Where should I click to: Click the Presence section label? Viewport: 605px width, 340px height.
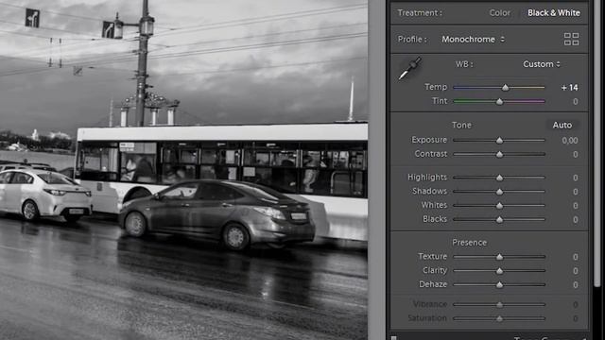pos(469,243)
